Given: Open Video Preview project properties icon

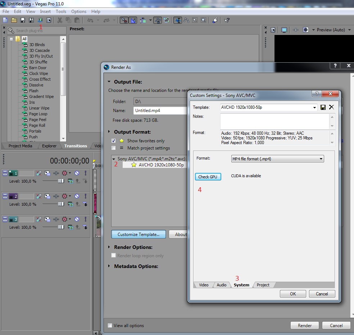Looking at the screenshot, I should (273, 30).
